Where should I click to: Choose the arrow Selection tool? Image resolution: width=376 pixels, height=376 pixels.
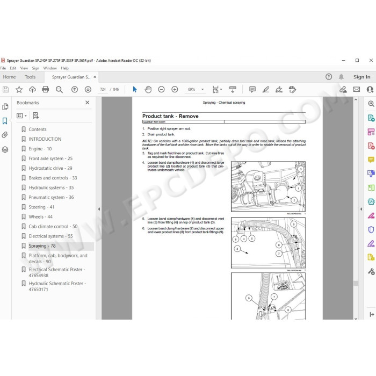(x=135, y=90)
